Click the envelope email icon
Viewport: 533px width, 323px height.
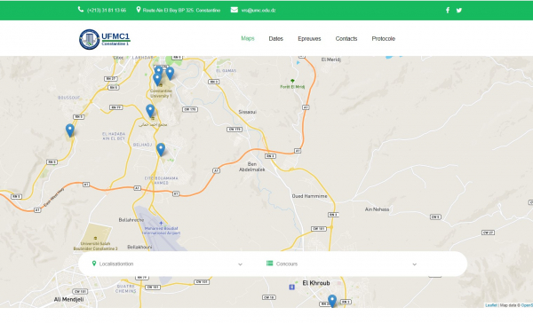pyautogui.click(x=235, y=10)
